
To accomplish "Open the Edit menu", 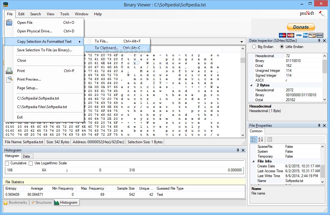I will pyautogui.click(x=21, y=14).
